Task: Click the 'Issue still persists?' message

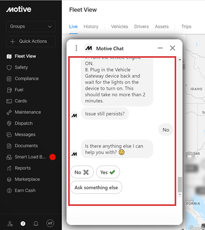Action: pyautogui.click(x=105, y=114)
